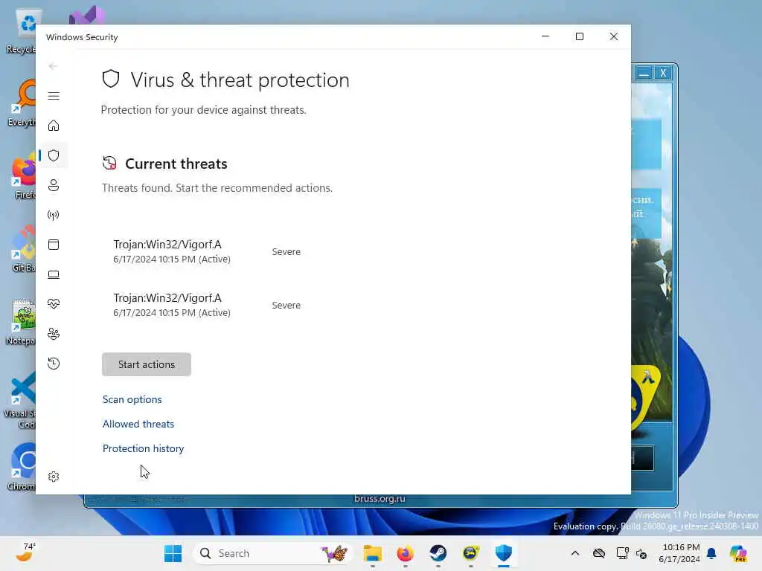Screen dimensions: 762x571
Task: Open Steam from the taskbar
Action: click(438, 553)
